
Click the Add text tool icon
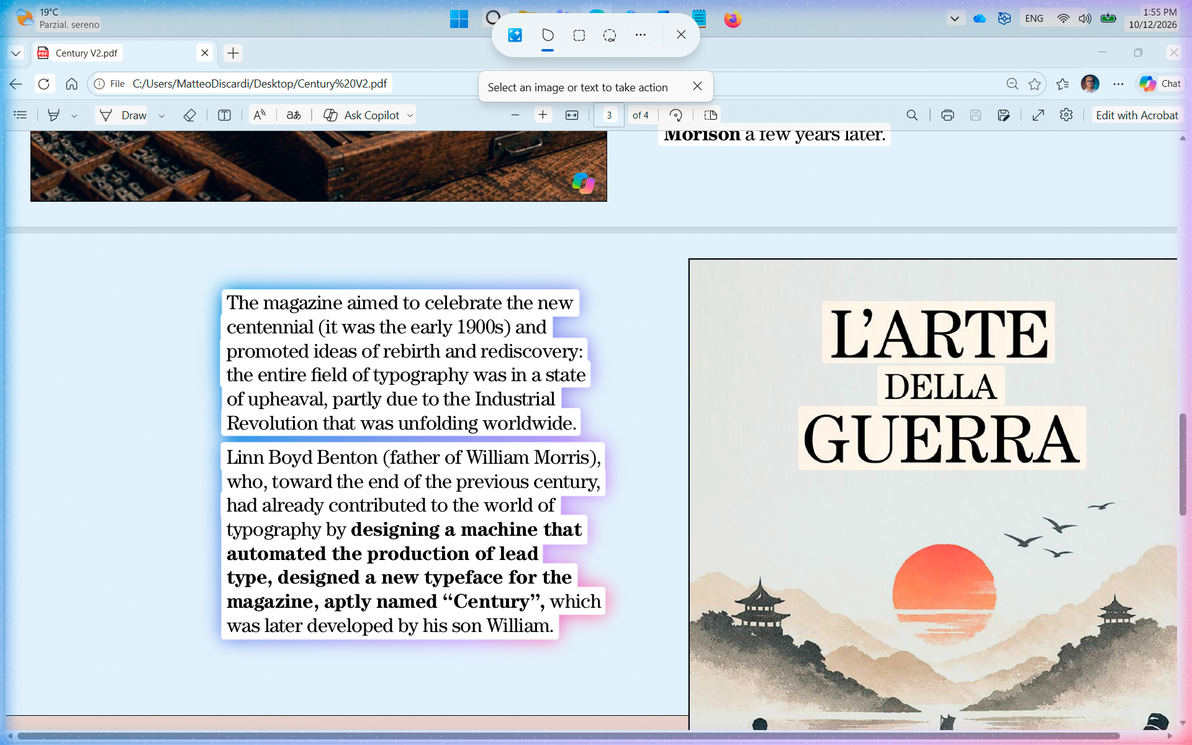[225, 115]
